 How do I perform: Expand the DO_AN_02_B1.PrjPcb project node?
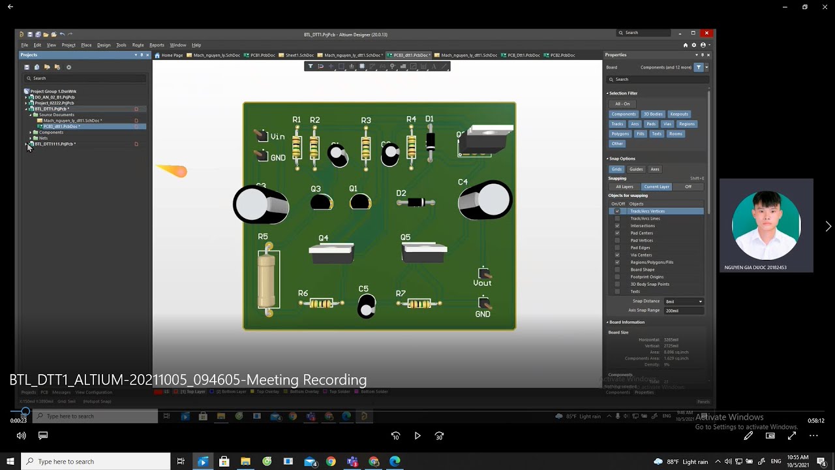pos(26,97)
